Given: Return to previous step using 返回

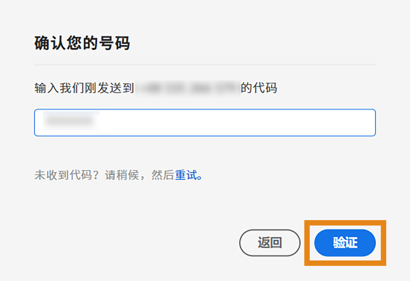Looking at the screenshot, I should pyautogui.click(x=270, y=243).
